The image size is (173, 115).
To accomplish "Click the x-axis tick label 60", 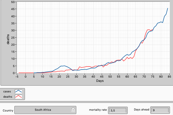I will pyautogui.click(x=127, y=77).
